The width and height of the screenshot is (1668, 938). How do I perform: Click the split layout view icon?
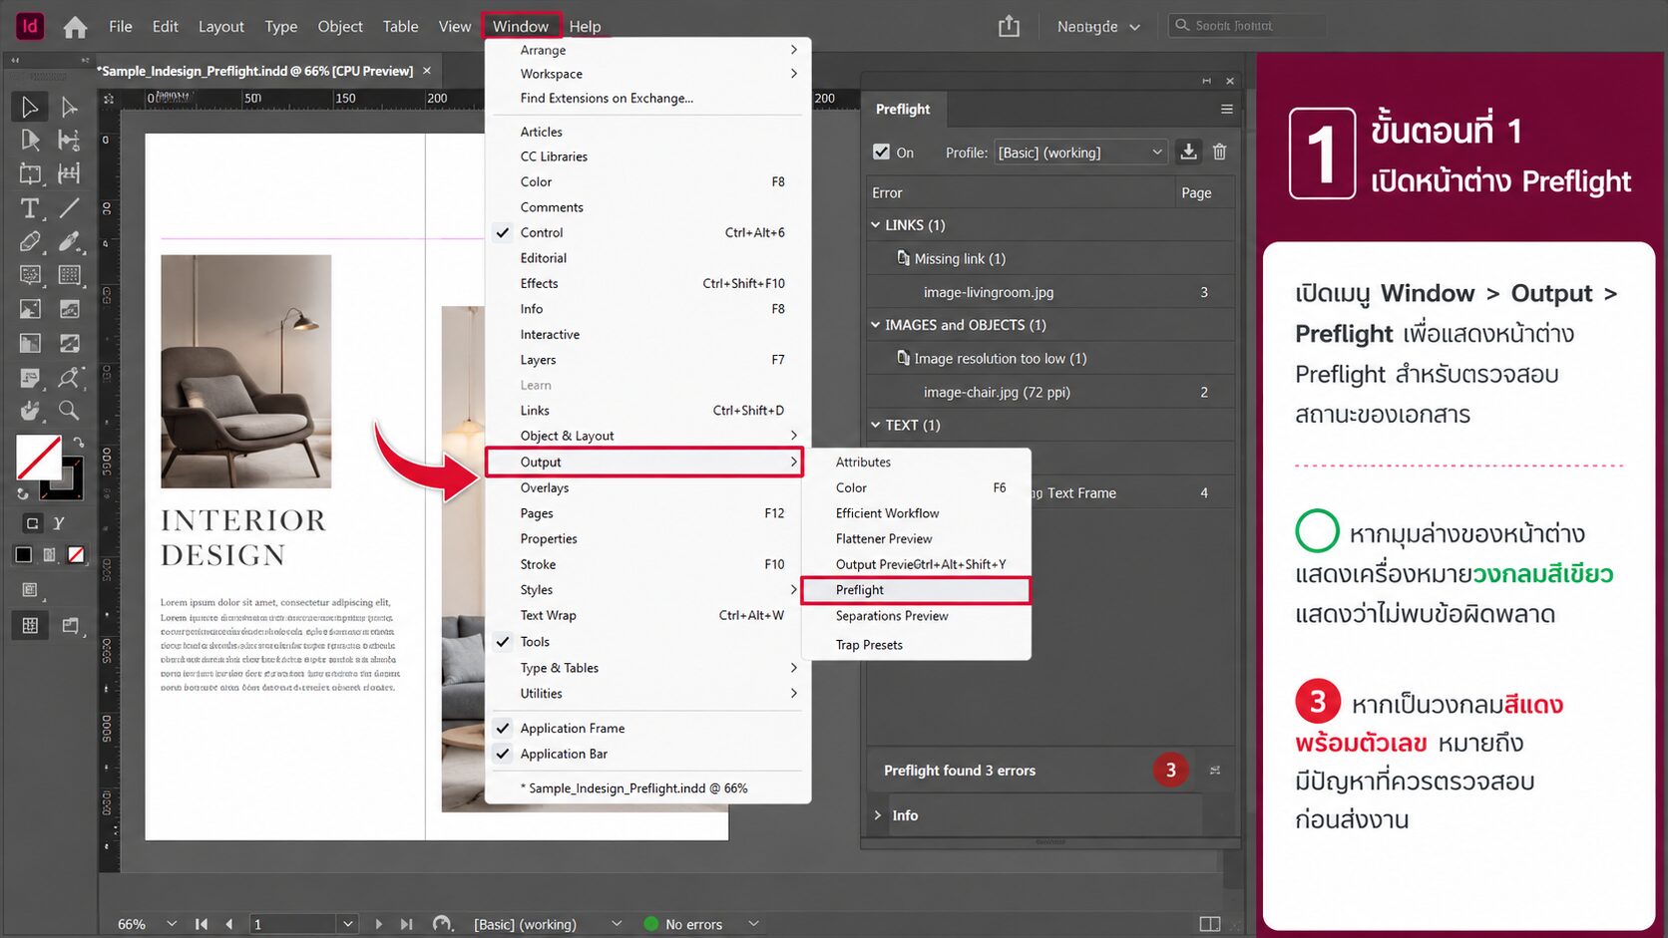(1209, 924)
